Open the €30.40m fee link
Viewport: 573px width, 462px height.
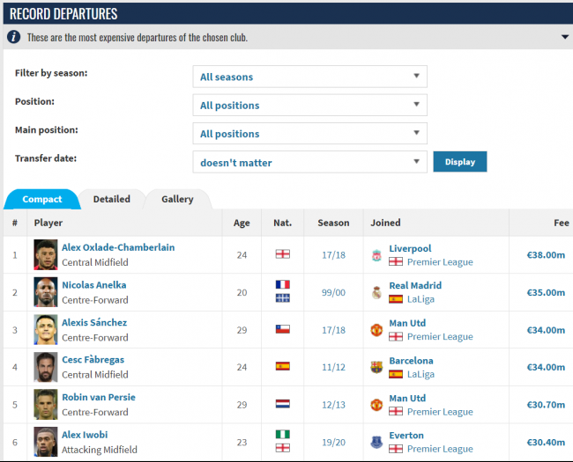546,443
